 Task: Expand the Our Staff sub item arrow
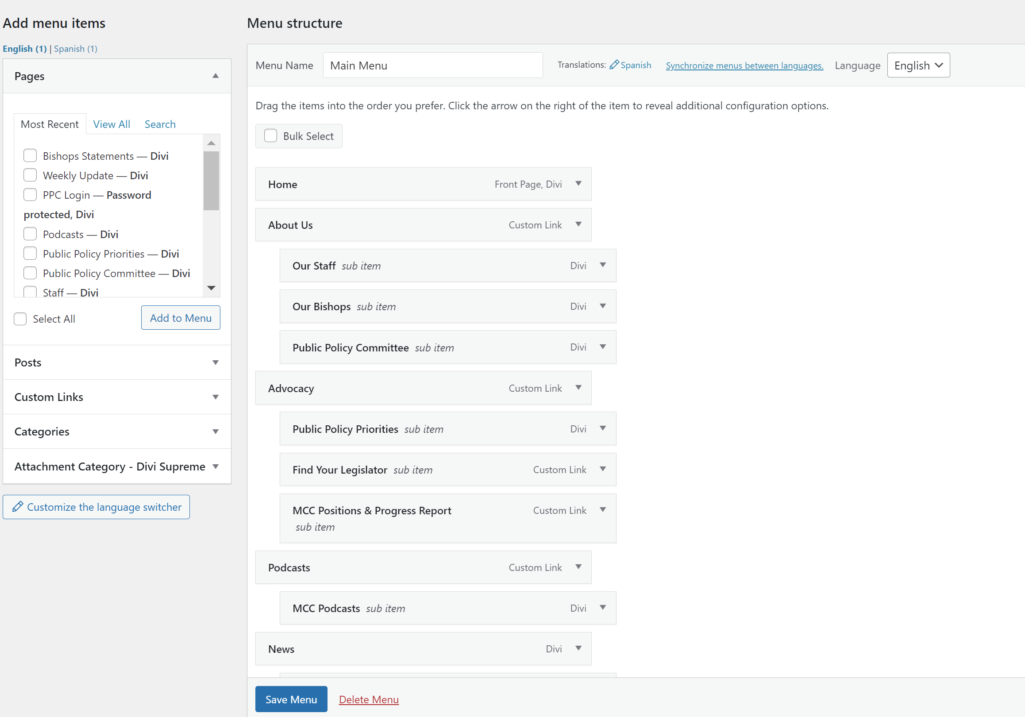603,265
